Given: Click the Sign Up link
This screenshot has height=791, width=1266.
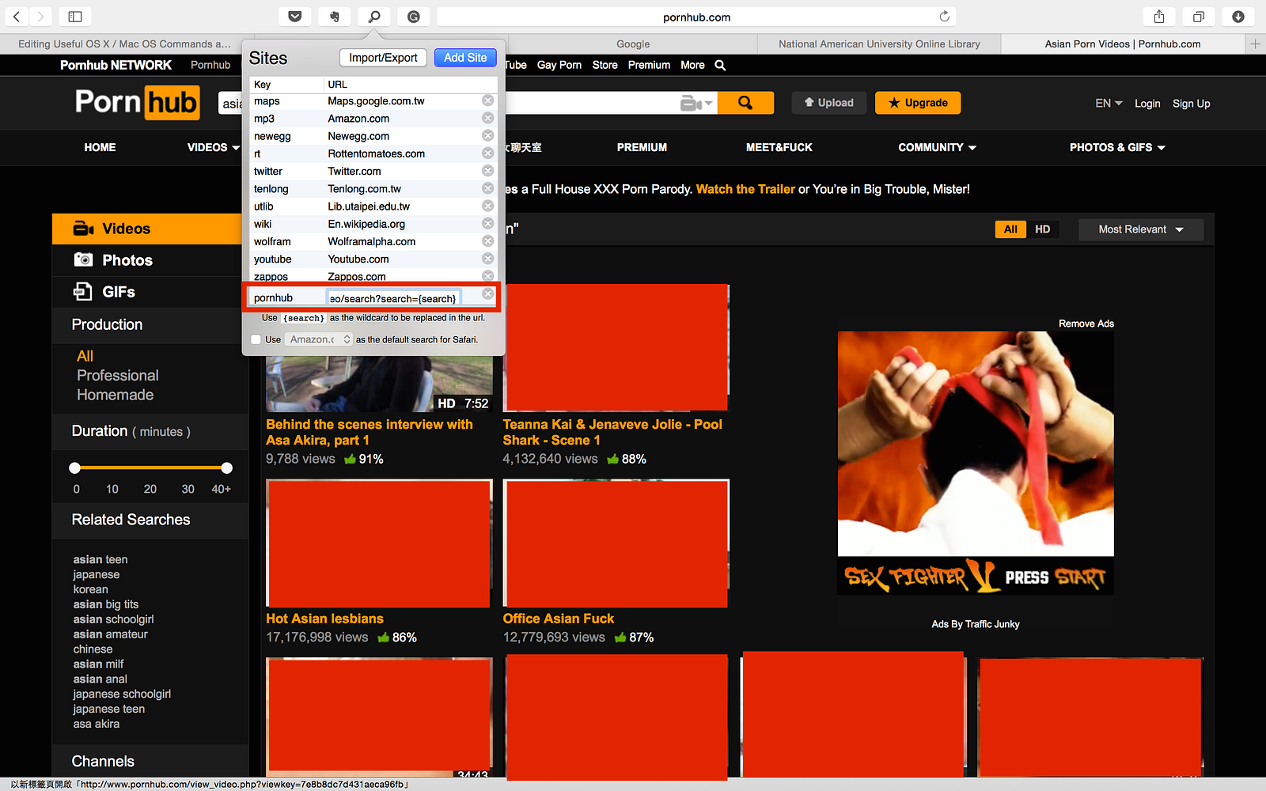Looking at the screenshot, I should [1191, 104].
